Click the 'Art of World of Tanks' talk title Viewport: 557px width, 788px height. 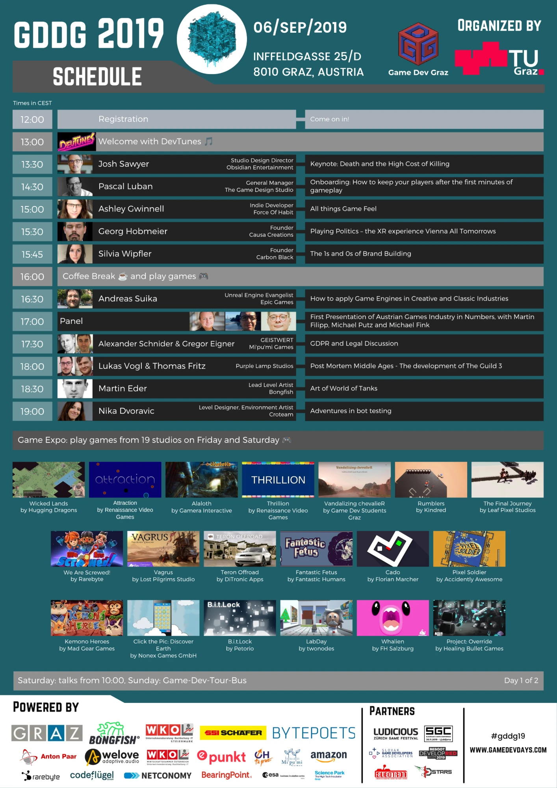coord(344,388)
